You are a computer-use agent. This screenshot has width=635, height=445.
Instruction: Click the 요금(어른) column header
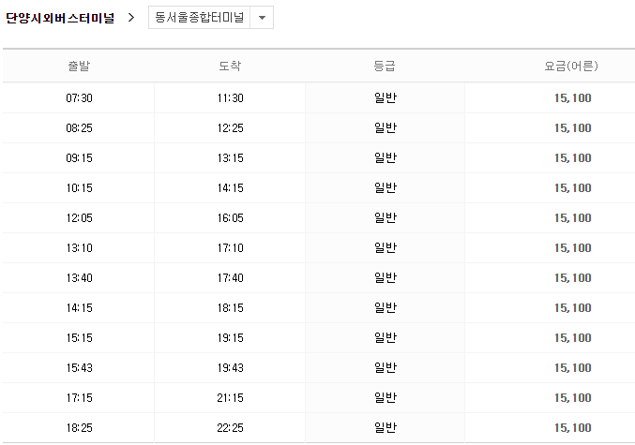tap(571, 66)
